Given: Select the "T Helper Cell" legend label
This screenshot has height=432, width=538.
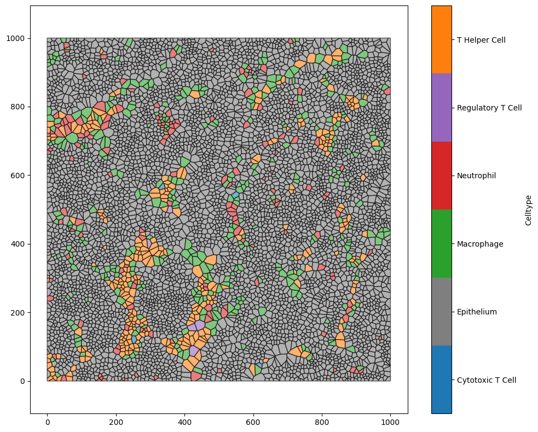Looking at the screenshot, I should (x=481, y=40).
